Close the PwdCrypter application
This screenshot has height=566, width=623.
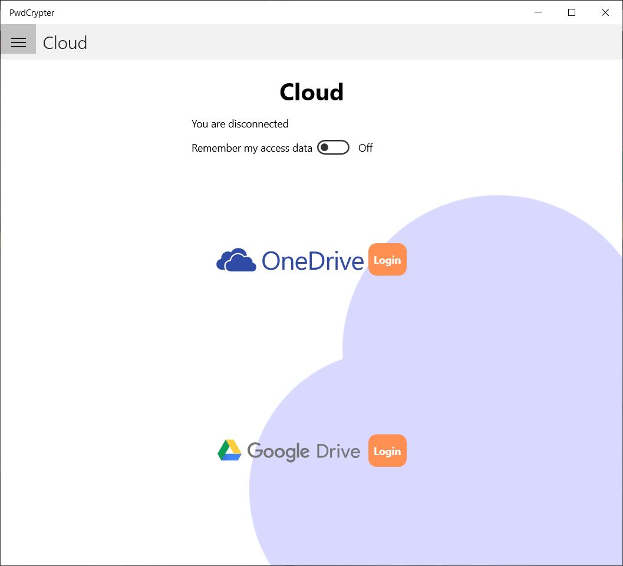(x=605, y=12)
